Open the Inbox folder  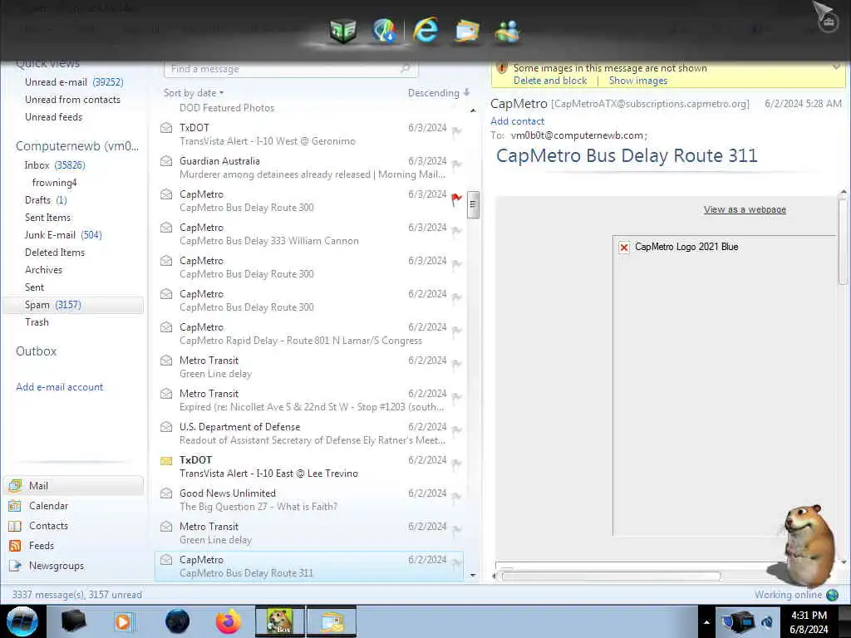[54, 165]
